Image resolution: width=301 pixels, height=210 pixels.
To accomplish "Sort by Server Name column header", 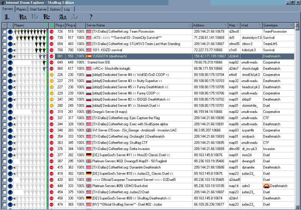I will coord(139,25).
